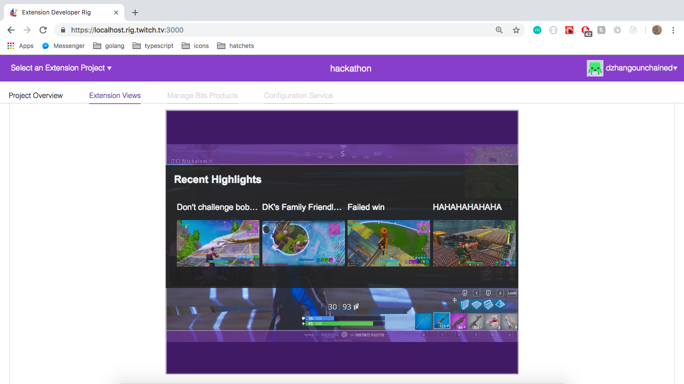Open a new browser tab
The image size is (684, 384).
135,12
